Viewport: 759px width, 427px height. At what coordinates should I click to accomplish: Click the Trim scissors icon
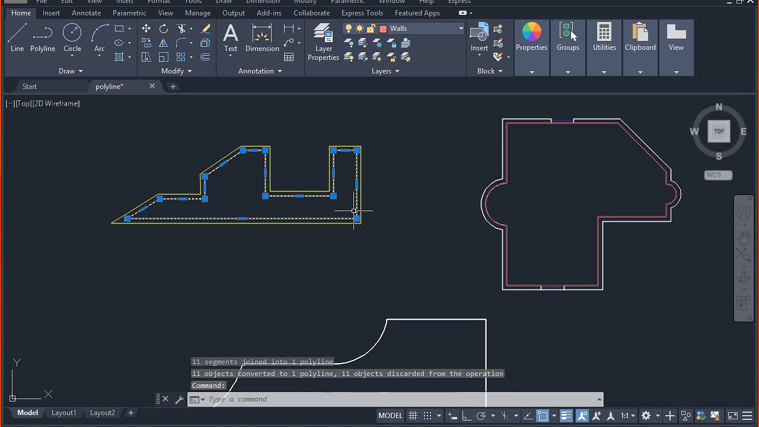pyautogui.click(x=181, y=28)
